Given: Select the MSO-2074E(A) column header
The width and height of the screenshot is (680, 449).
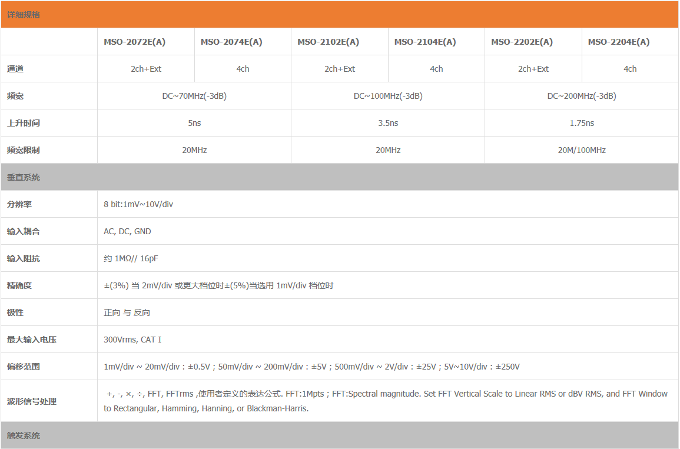Looking at the screenshot, I should tap(231, 42).
